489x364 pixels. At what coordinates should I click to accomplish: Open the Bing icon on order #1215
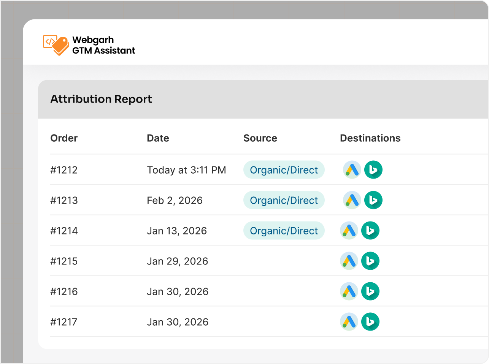coord(370,261)
